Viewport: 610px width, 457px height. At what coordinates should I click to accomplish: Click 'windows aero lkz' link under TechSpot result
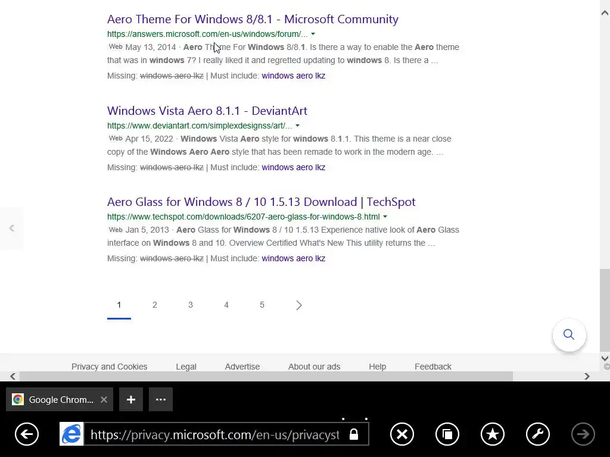(x=293, y=258)
